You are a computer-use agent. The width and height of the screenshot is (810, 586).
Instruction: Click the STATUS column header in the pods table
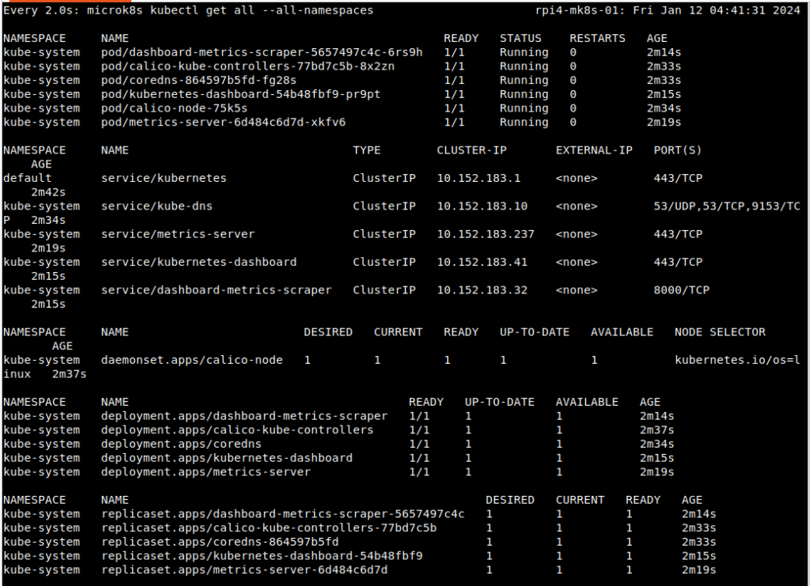520,39
